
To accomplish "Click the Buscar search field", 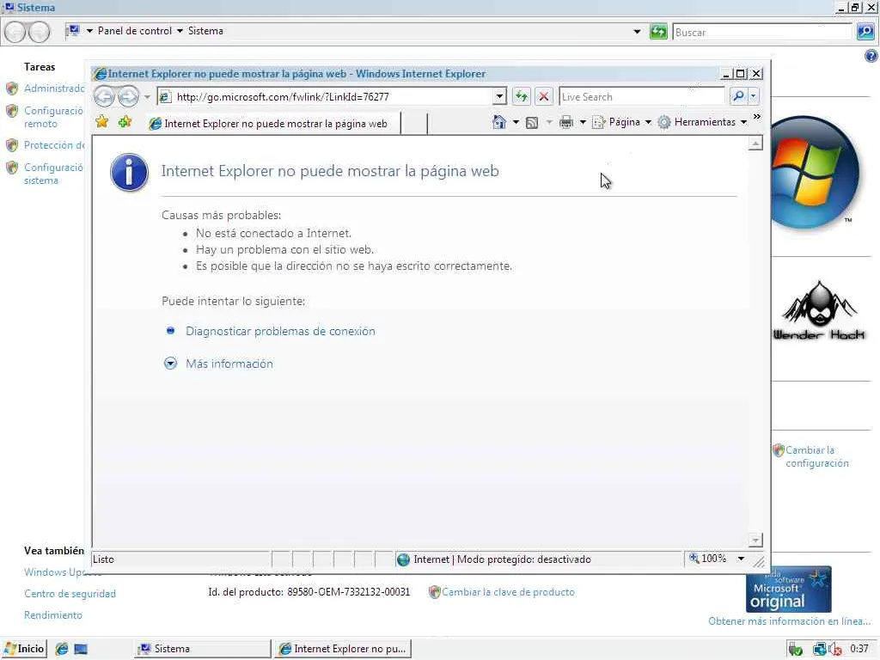I will (x=763, y=32).
